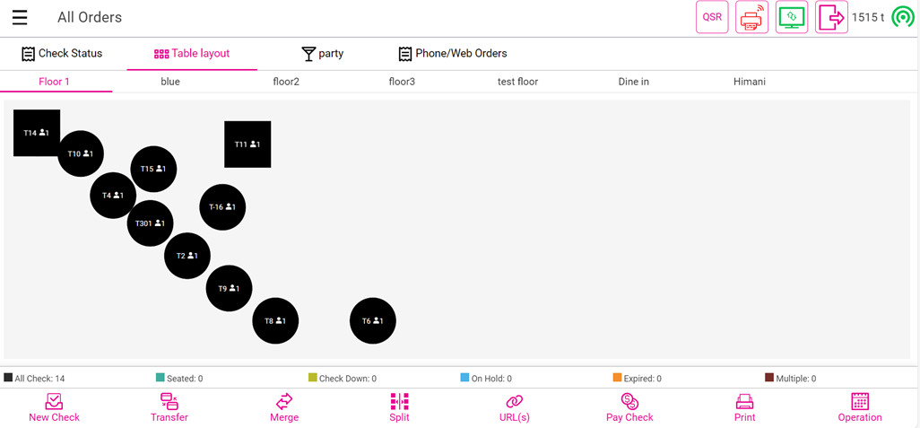Viewport: 920px width, 428px height.
Task: Open URL(s) link option
Action: (x=514, y=407)
